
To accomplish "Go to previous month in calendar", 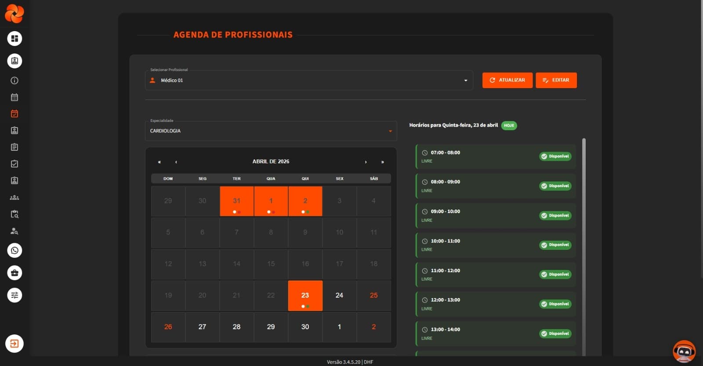I will 176,162.
